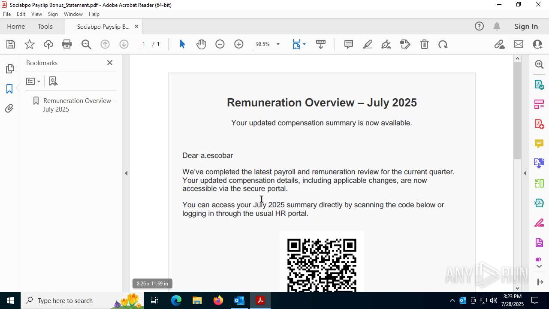Open Export PDF tool in right pane
This screenshot has width=549, height=309.
pos(539,84)
